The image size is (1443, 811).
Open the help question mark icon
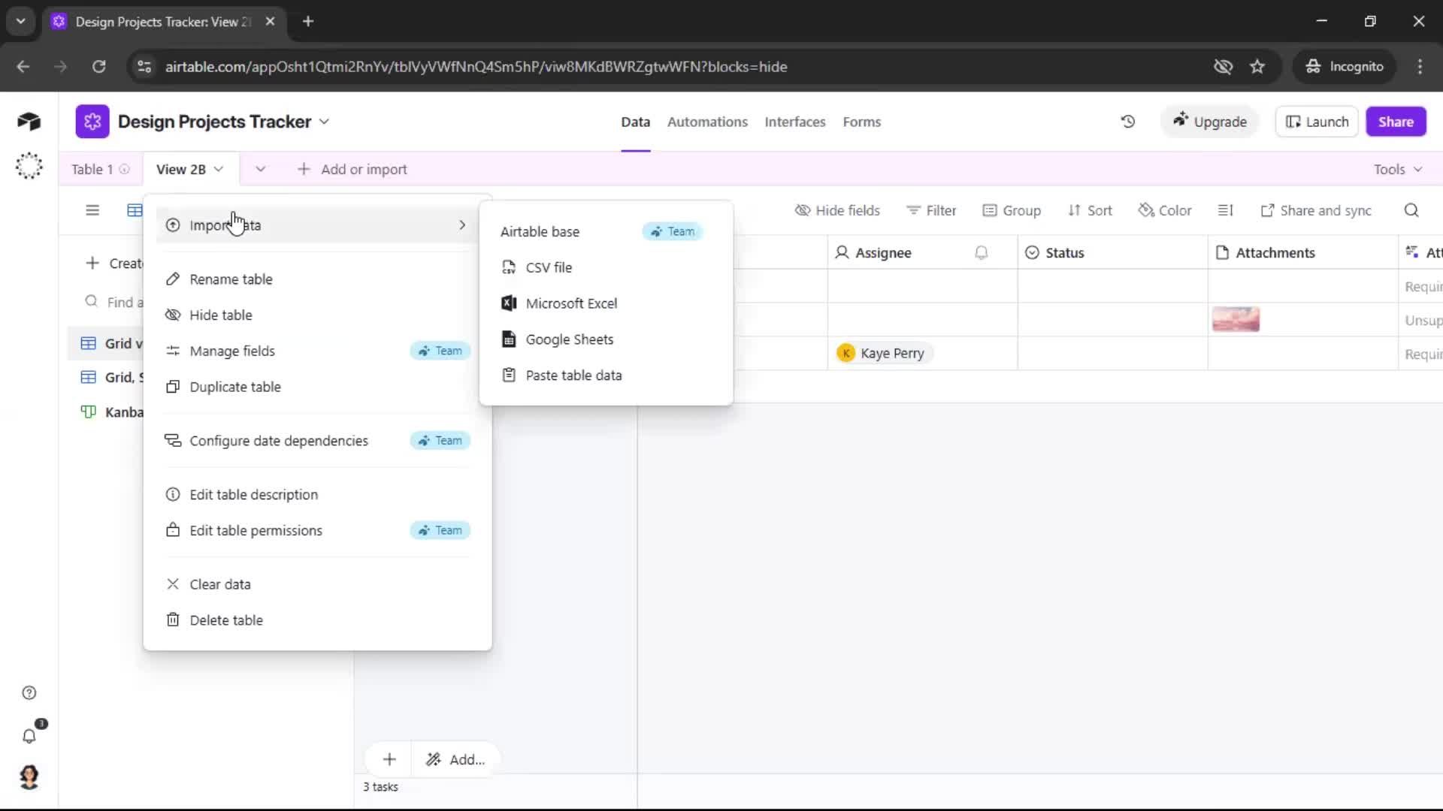tap(29, 693)
